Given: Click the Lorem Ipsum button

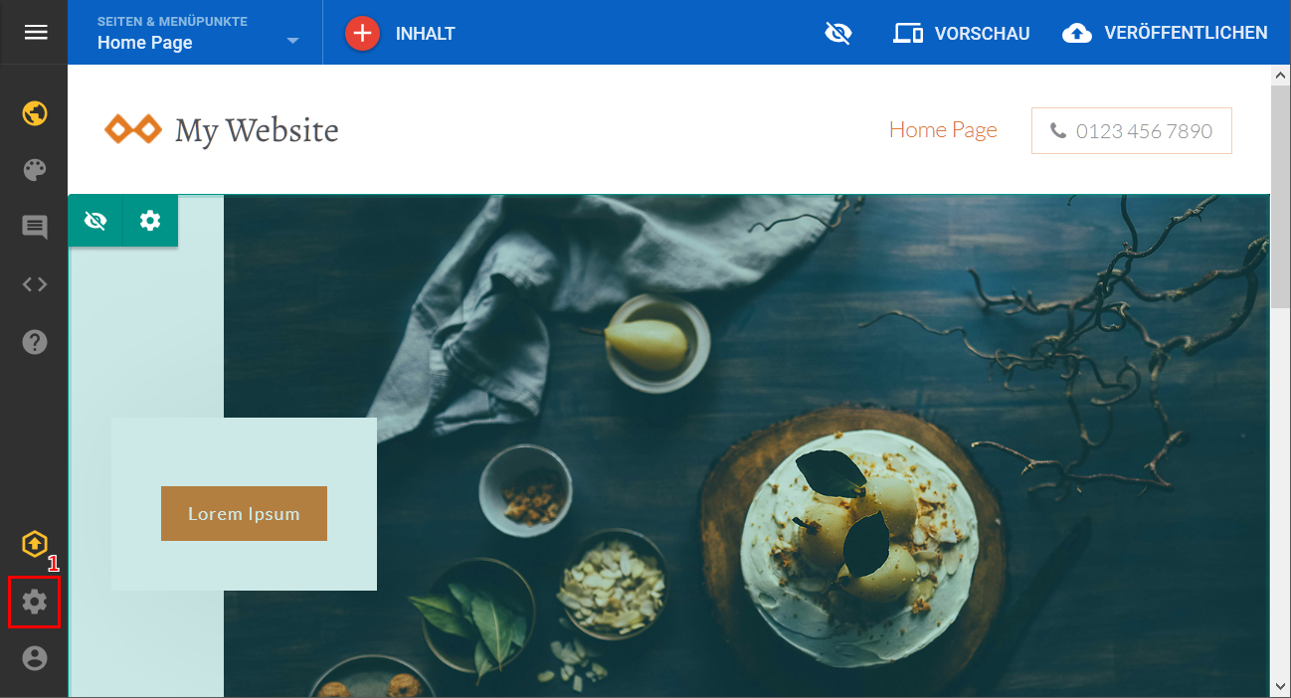Looking at the screenshot, I should pos(244,514).
